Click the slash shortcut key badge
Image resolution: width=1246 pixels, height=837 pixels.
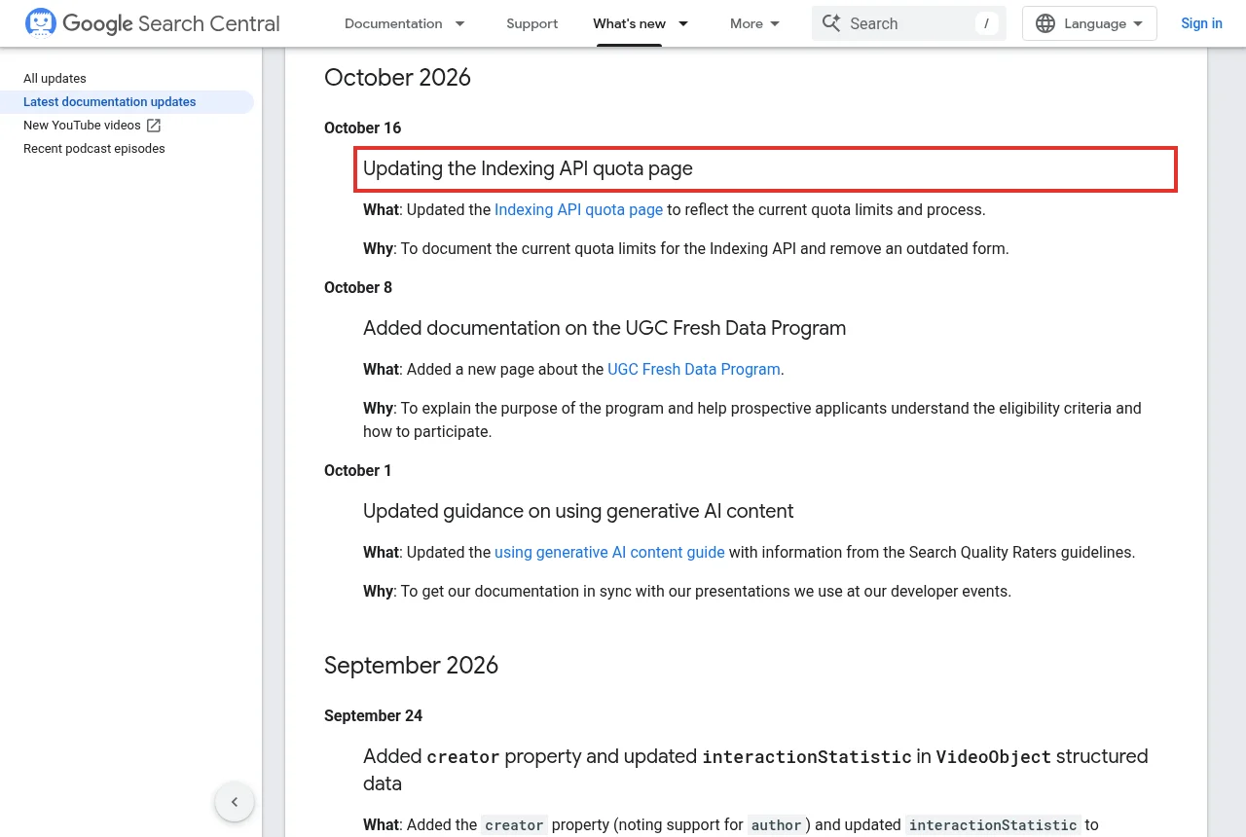pyautogui.click(x=986, y=23)
